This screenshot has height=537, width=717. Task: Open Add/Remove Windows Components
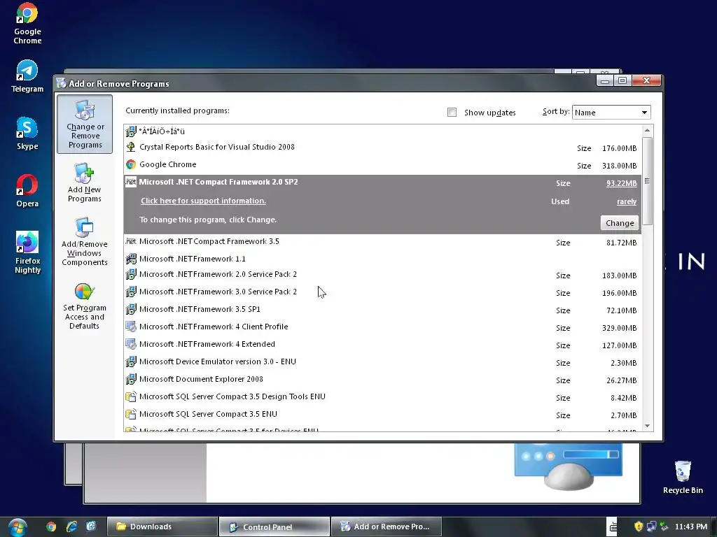85,241
